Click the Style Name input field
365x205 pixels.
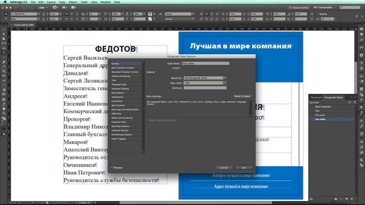205,63
